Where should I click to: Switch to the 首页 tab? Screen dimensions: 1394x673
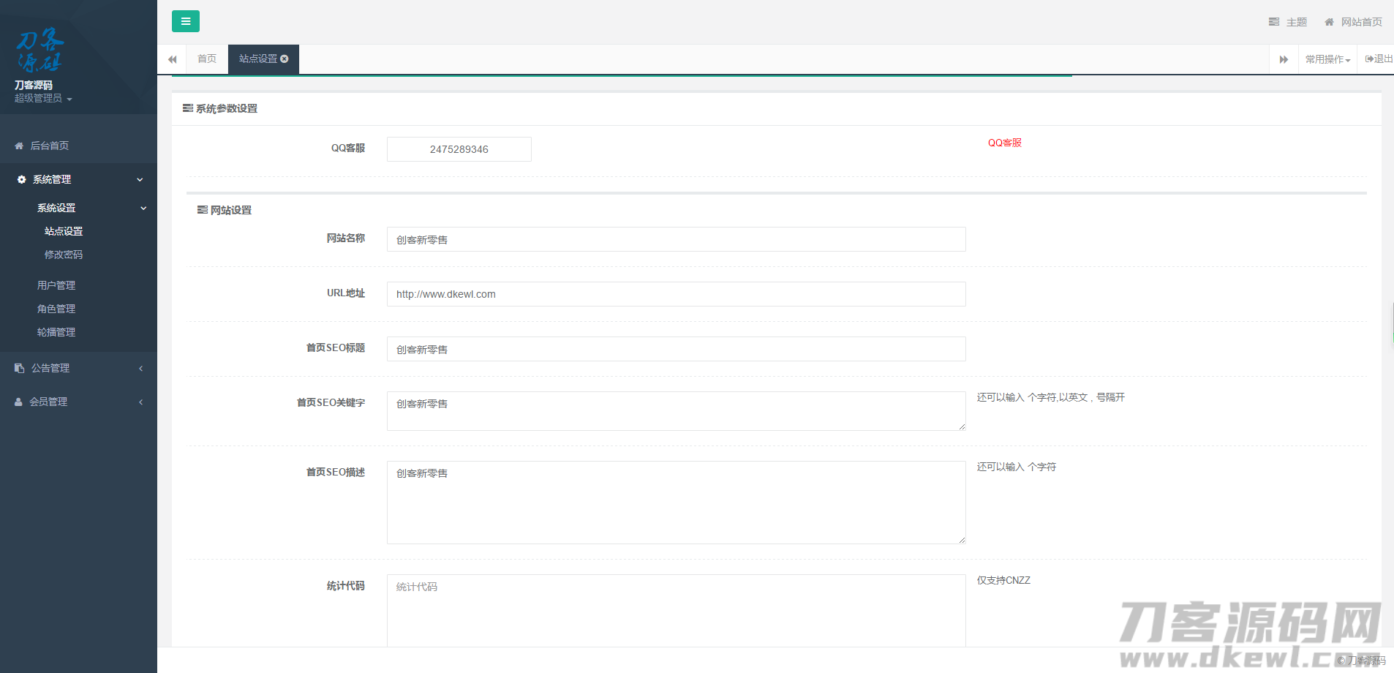pos(206,59)
